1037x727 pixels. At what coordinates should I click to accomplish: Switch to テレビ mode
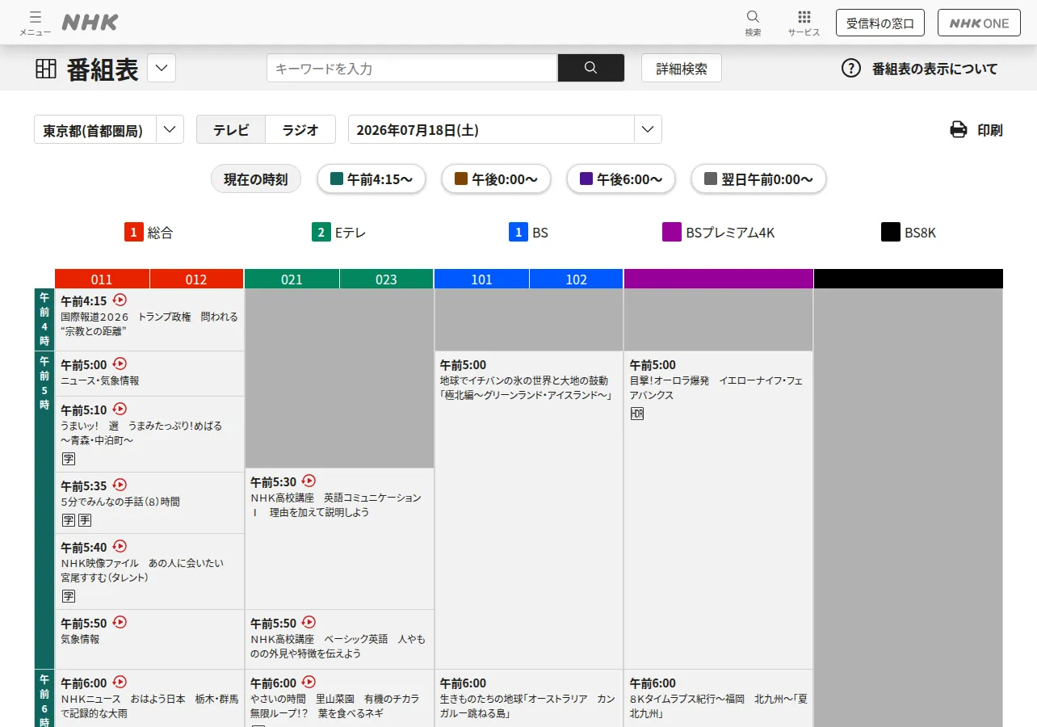tap(231, 130)
